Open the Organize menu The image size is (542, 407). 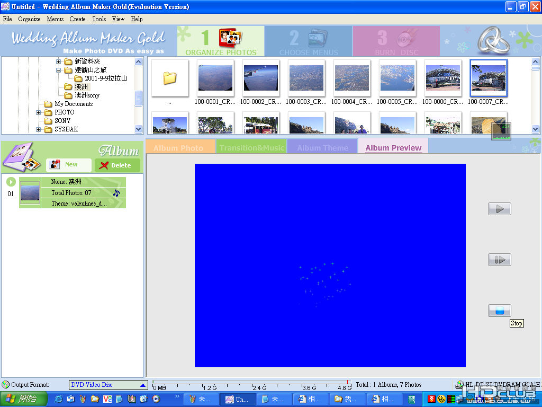(x=30, y=19)
